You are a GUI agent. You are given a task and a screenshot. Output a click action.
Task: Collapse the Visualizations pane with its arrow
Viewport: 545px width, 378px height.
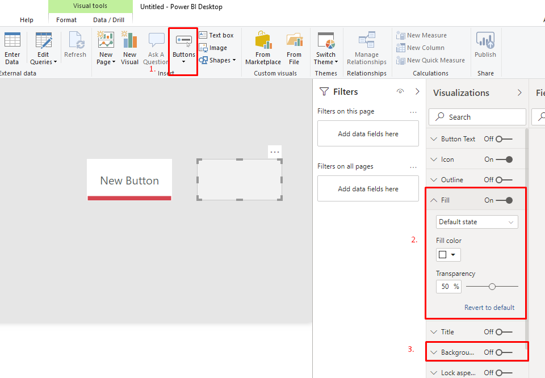(x=519, y=93)
